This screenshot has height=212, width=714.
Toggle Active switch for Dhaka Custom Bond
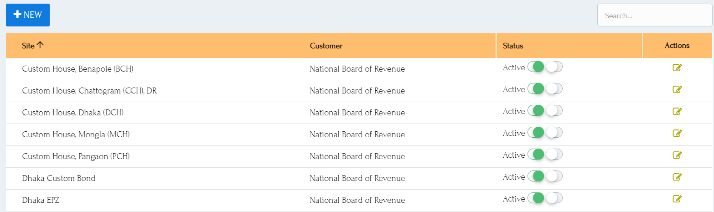(x=545, y=176)
